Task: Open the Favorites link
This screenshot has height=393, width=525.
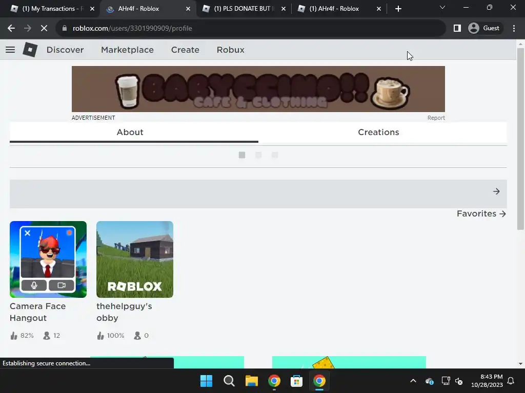Action: (481, 213)
